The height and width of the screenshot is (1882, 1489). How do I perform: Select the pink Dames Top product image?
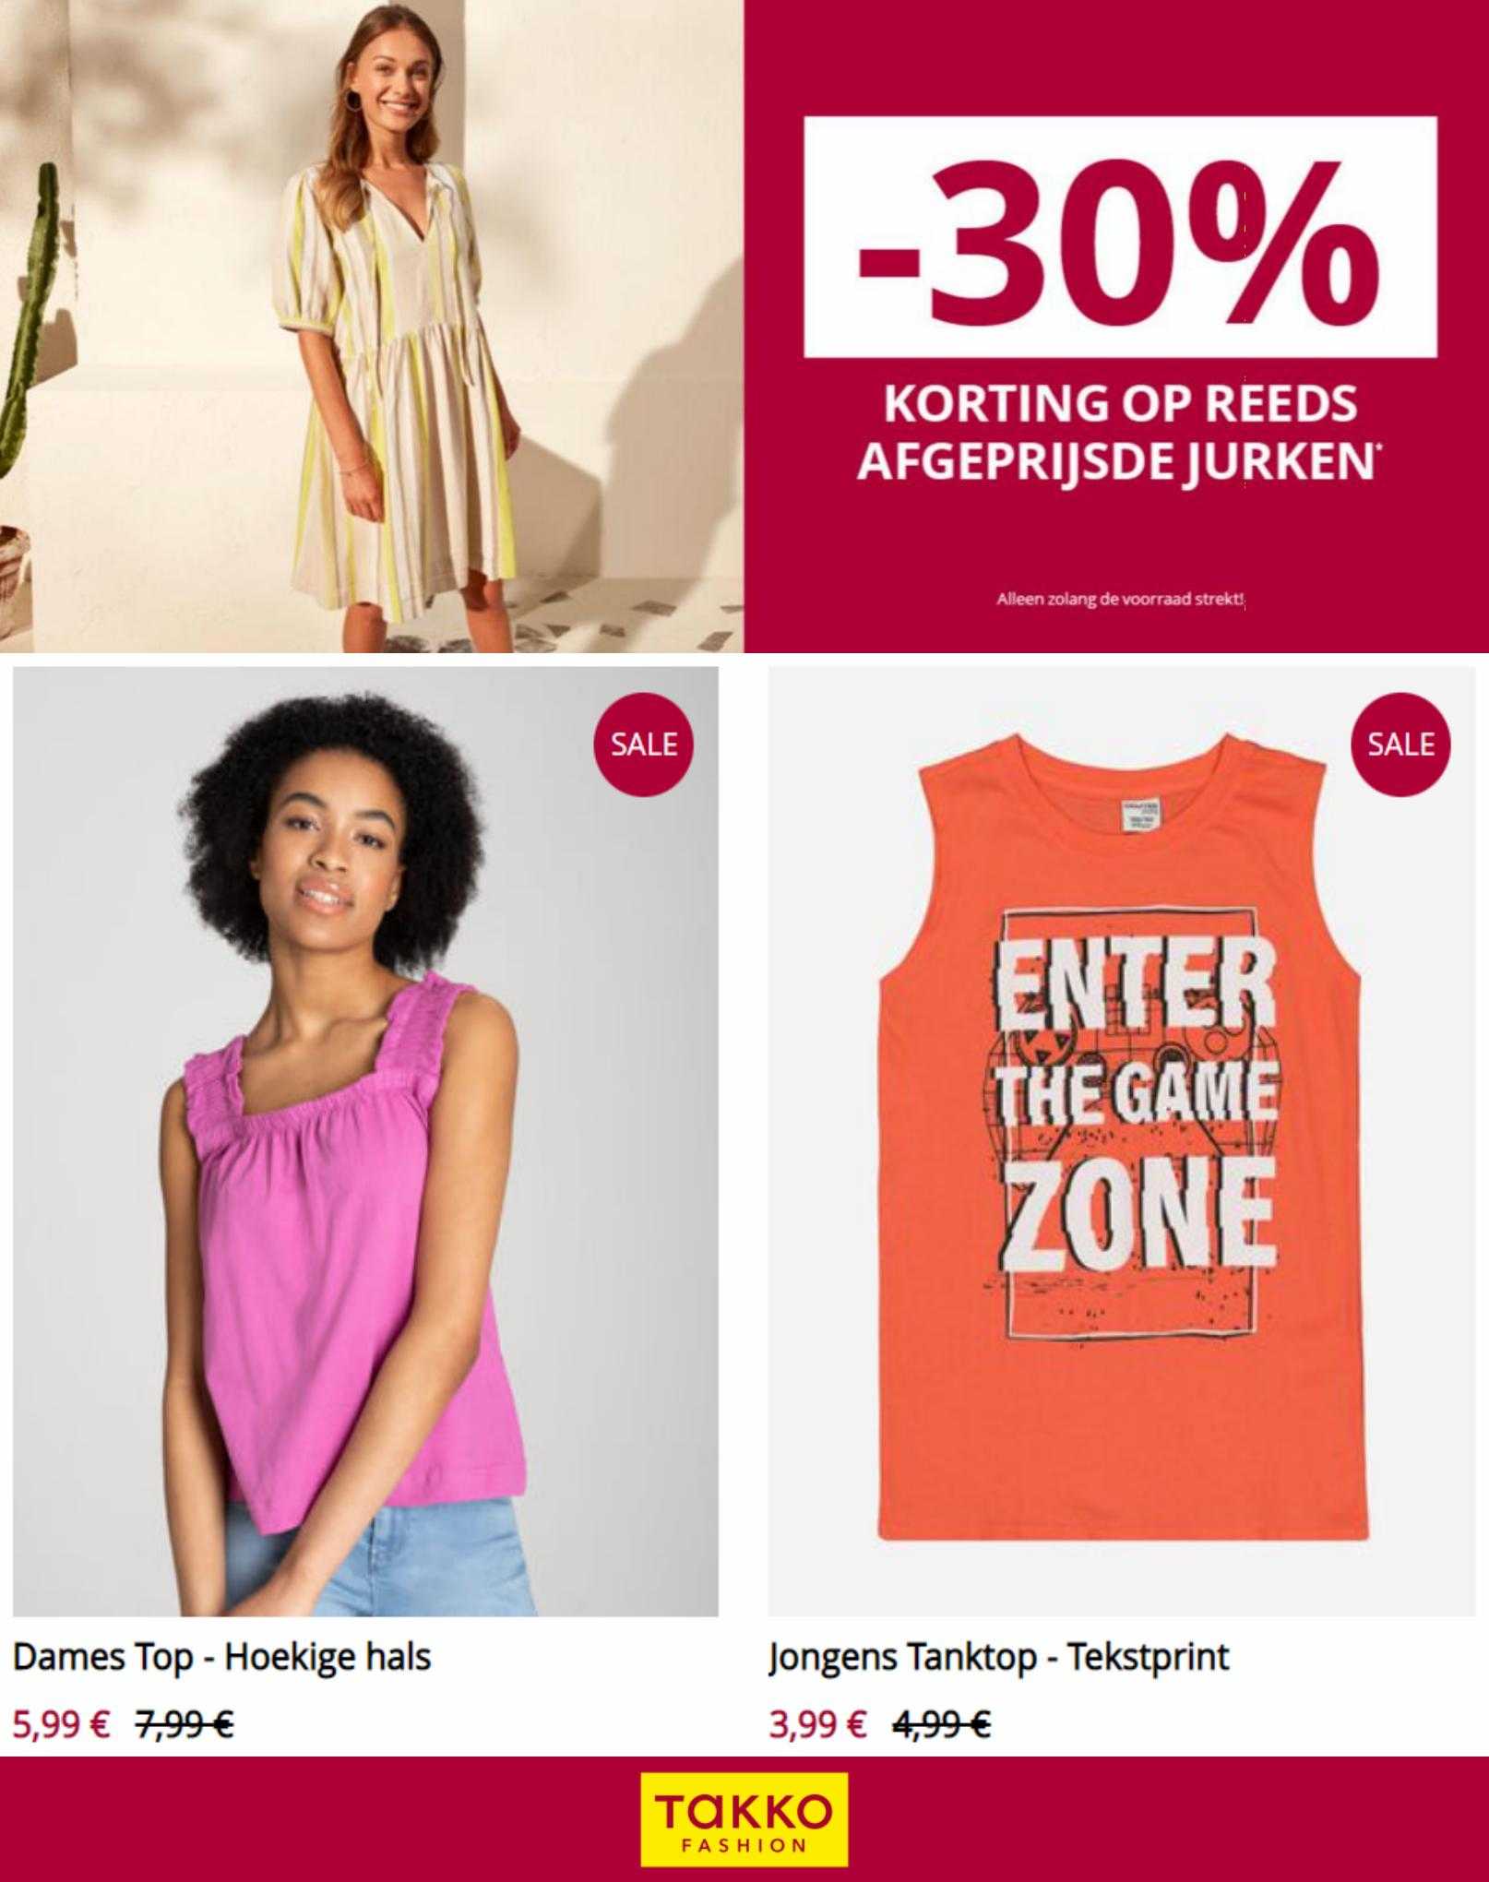coord(365,1142)
